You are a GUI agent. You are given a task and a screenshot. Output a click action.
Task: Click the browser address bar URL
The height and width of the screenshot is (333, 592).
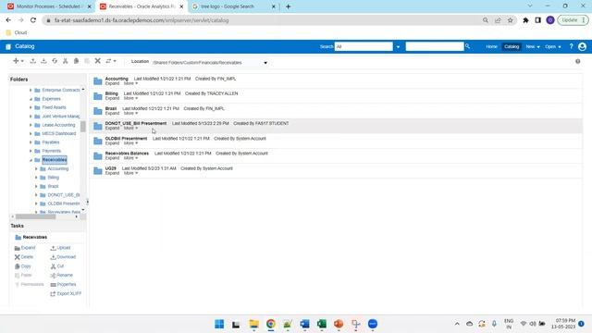pyautogui.click(x=142, y=20)
